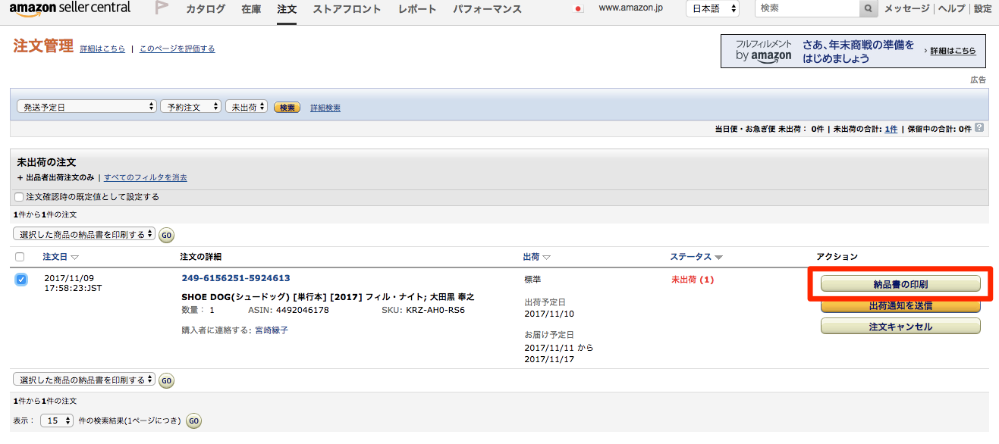Screen dimensions: 999x444
Task: Click the SKU KRZ-AH0-RS6 value
Action: click(435, 310)
